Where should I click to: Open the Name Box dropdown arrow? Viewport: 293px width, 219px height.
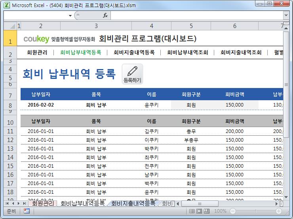[70, 15]
